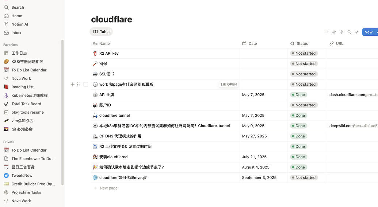
Task: Click the New button
Action: coord(369,32)
